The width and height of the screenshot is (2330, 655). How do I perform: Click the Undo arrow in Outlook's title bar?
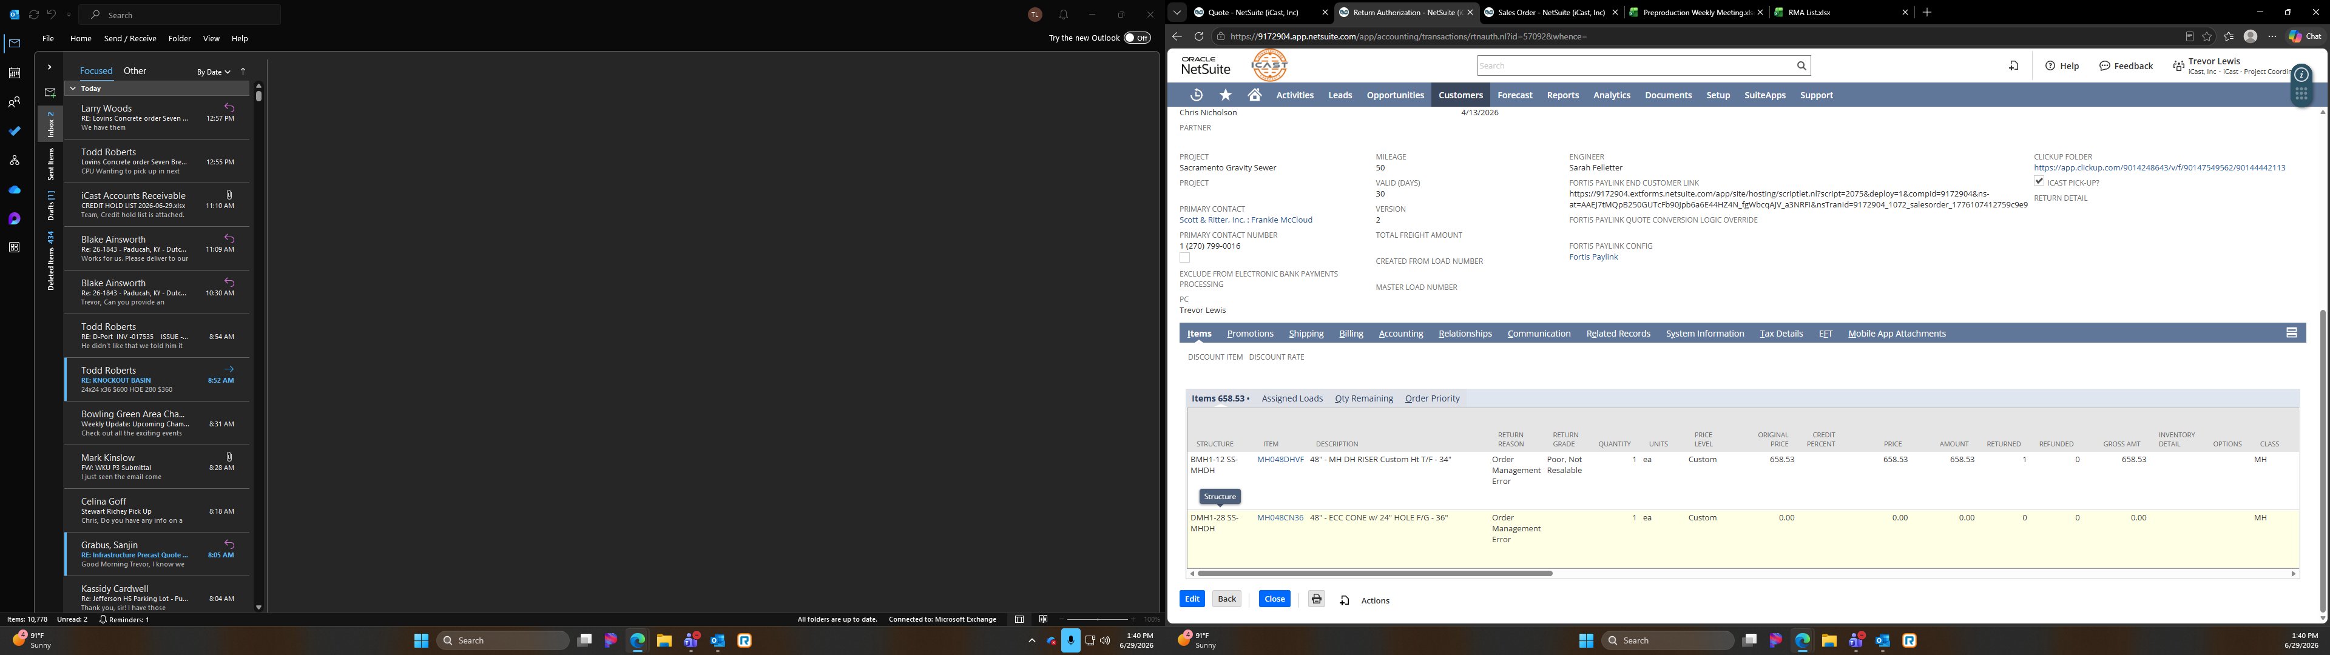point(52,15)
